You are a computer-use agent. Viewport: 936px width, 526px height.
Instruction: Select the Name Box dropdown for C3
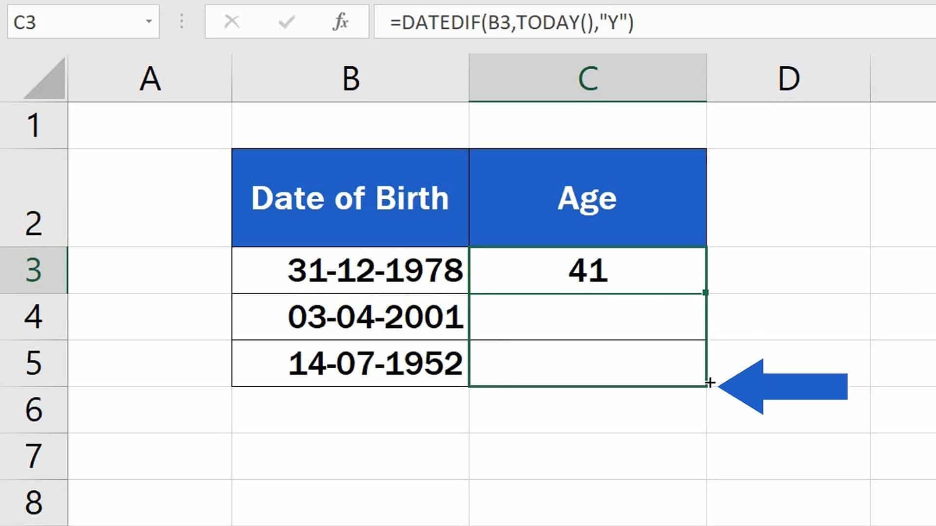click(150, 22)
